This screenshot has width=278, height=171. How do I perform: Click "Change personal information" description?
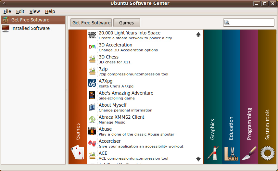pyautogui.click(x=125, y=110)
